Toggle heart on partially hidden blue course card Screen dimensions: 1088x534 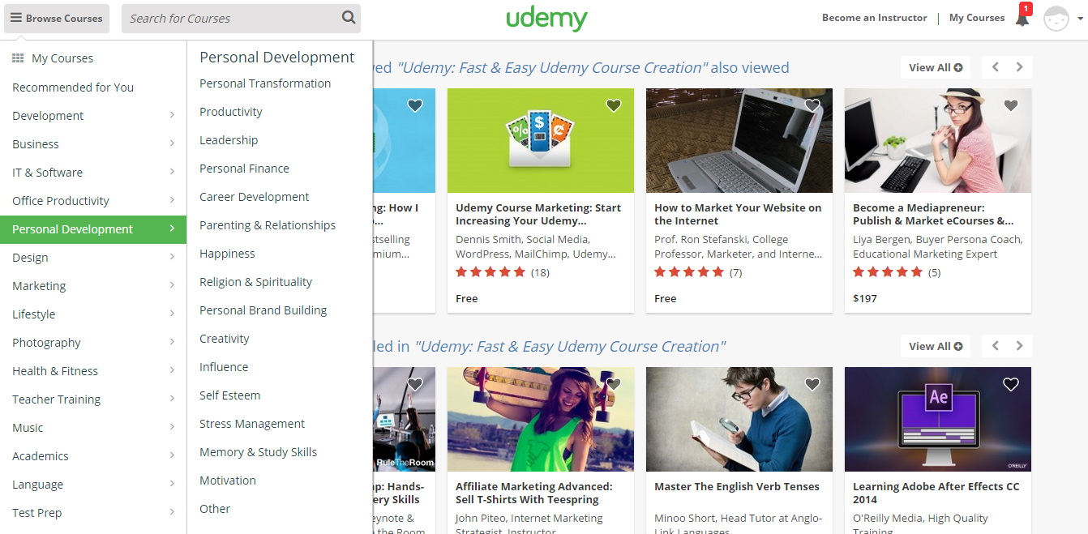(415, 105)
